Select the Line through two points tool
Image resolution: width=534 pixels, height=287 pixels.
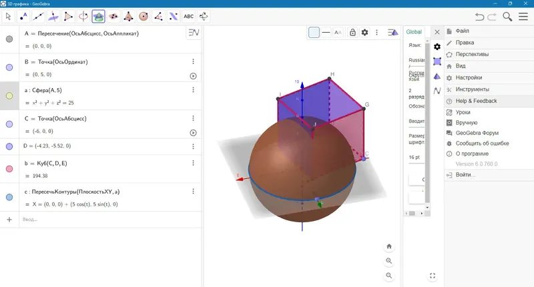(x=38, y=16)
